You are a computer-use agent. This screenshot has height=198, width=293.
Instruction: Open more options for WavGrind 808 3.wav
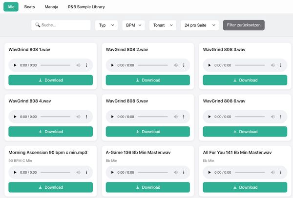(281, 65)
